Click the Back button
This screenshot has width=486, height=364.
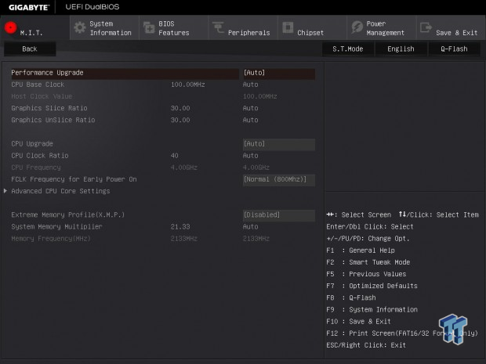[30, 49]
